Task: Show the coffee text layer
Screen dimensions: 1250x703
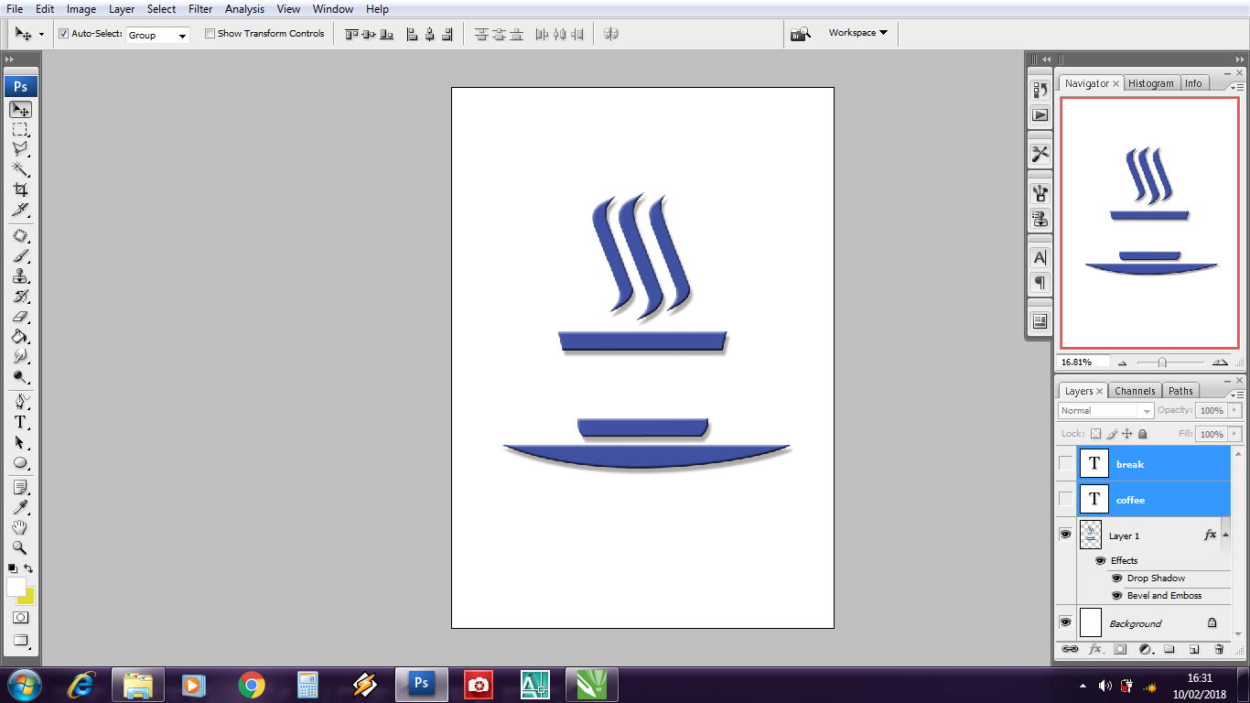Action: click(1066, 499)
